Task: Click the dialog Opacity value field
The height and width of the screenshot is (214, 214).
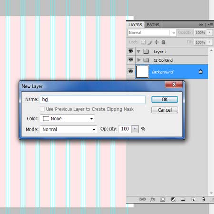Action: tap(125, 129)
